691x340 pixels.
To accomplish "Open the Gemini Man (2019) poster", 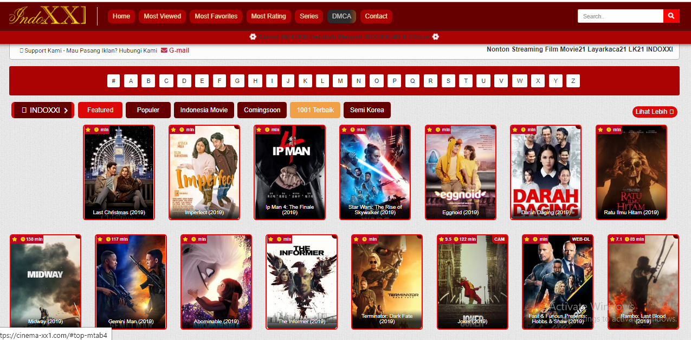I will (131, 282).
